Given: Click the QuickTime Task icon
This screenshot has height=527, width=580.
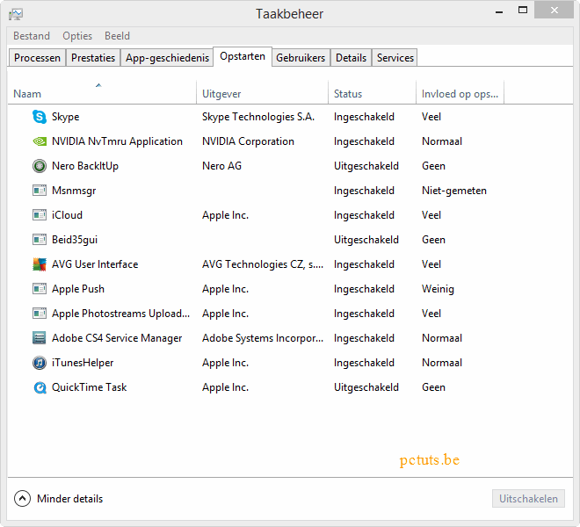Looking at the screenshot, I should click(39, 387).
